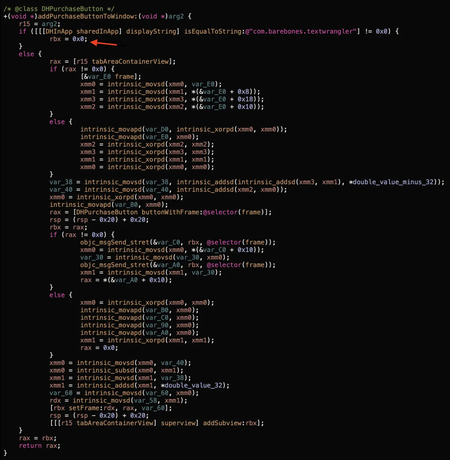Click the 'addSubview:rbx];' line
The width and height of the screenshot is (450, 460).
pos(157,423)
